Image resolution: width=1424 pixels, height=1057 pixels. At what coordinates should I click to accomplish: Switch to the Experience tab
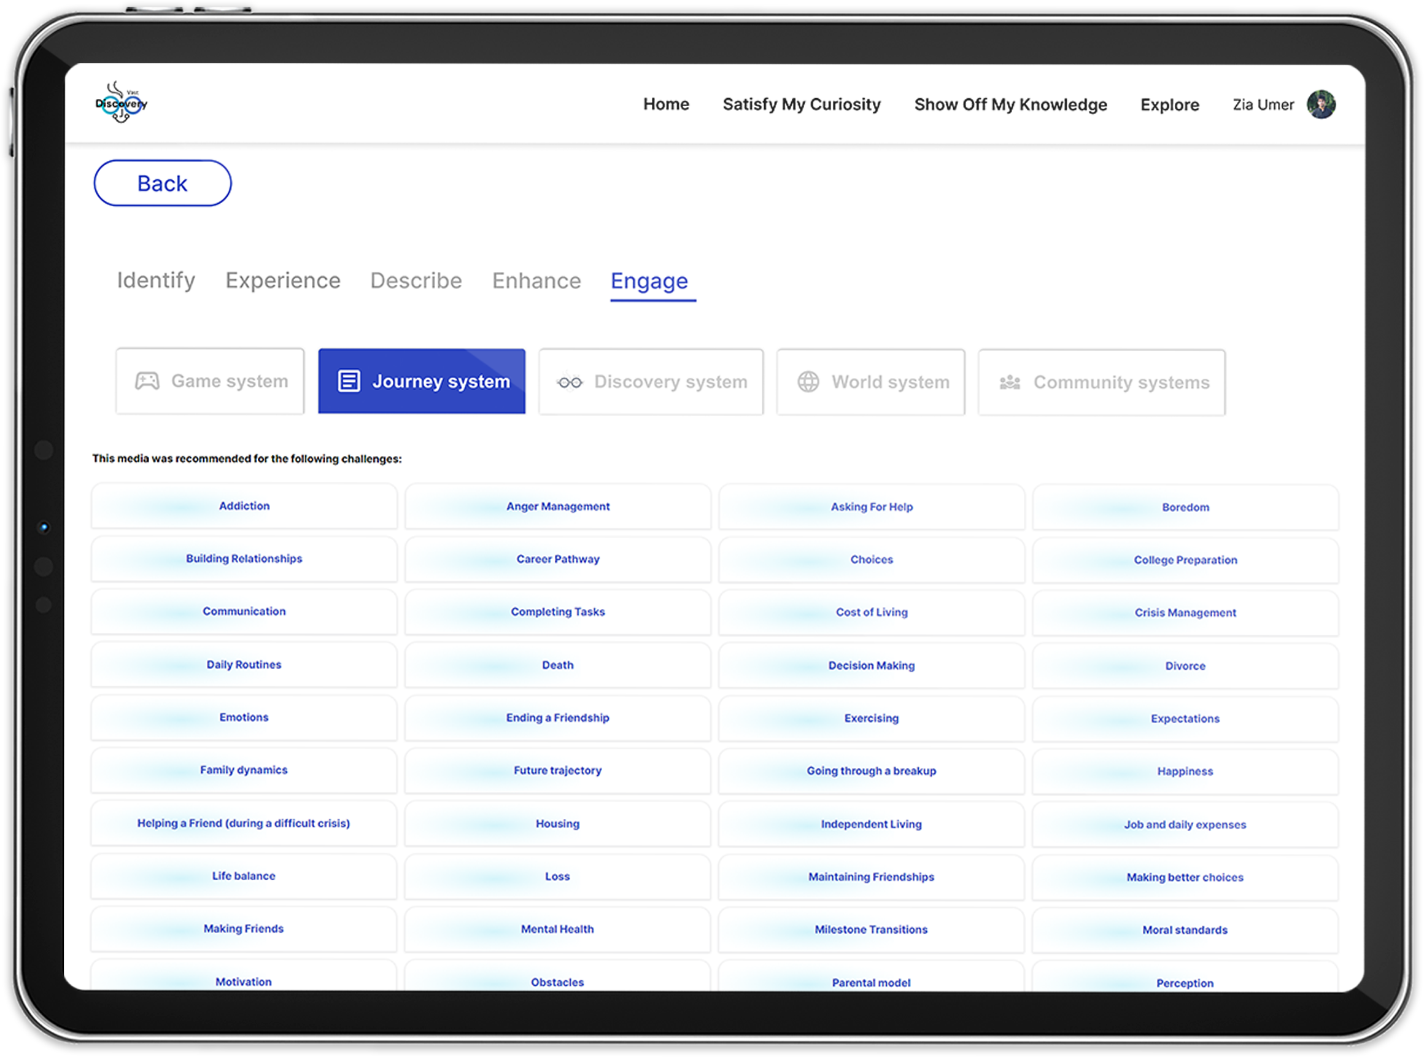click(x=283, y=281)
